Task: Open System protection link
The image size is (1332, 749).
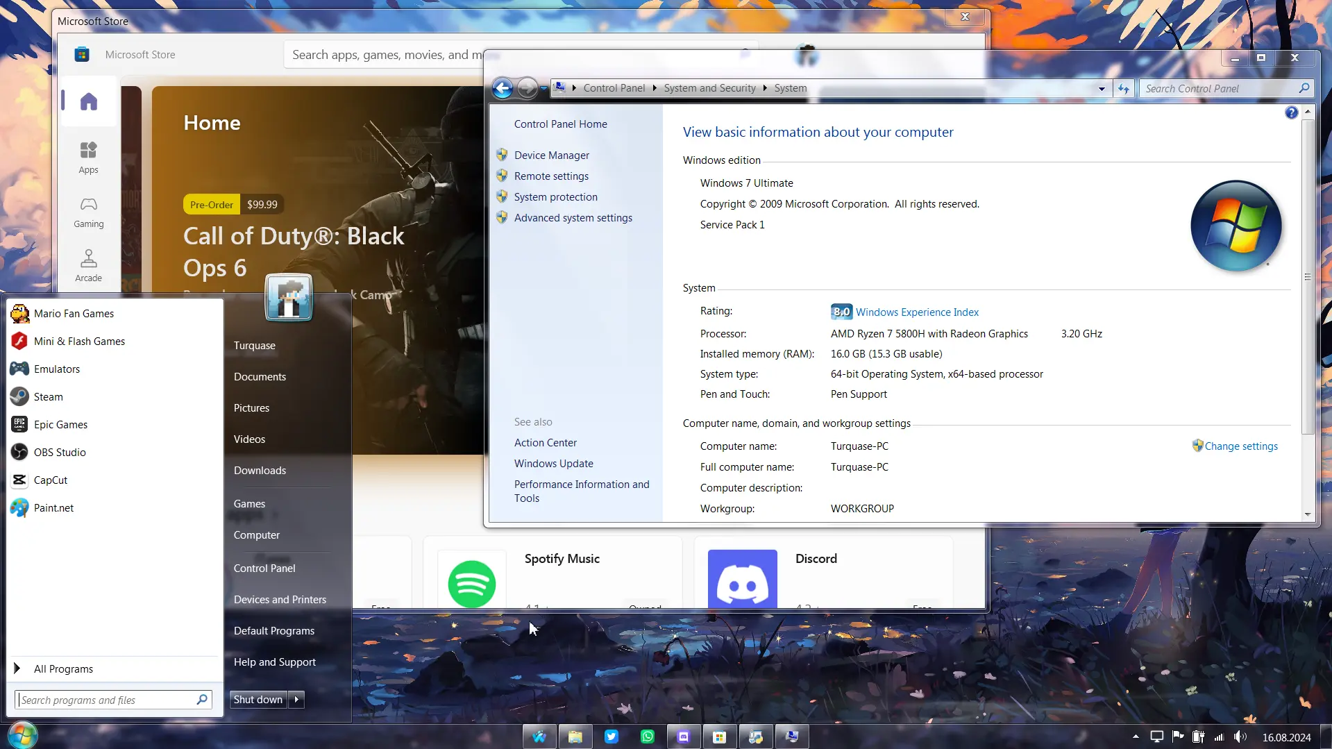Action: tap(556, 197)
